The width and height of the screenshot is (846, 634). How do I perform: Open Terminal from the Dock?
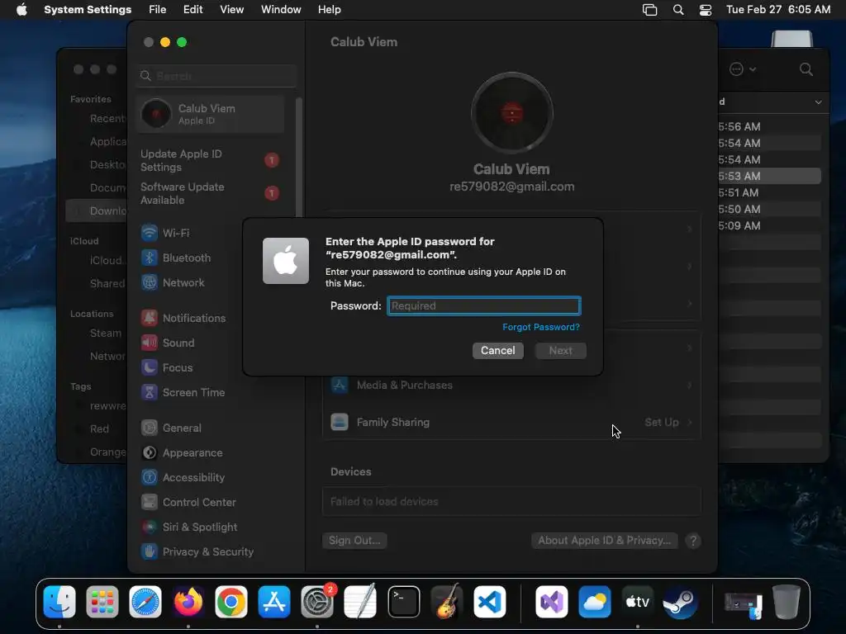403,602
